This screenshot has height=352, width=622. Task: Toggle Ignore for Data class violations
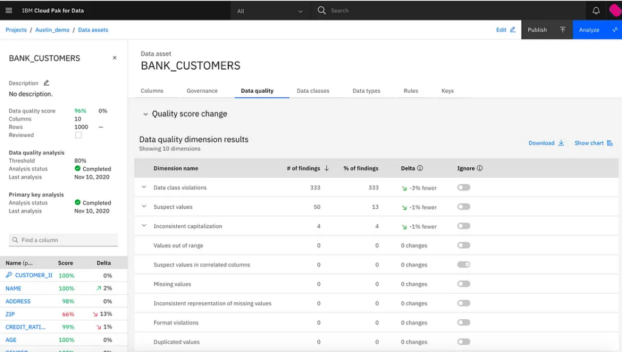(463, 188)
